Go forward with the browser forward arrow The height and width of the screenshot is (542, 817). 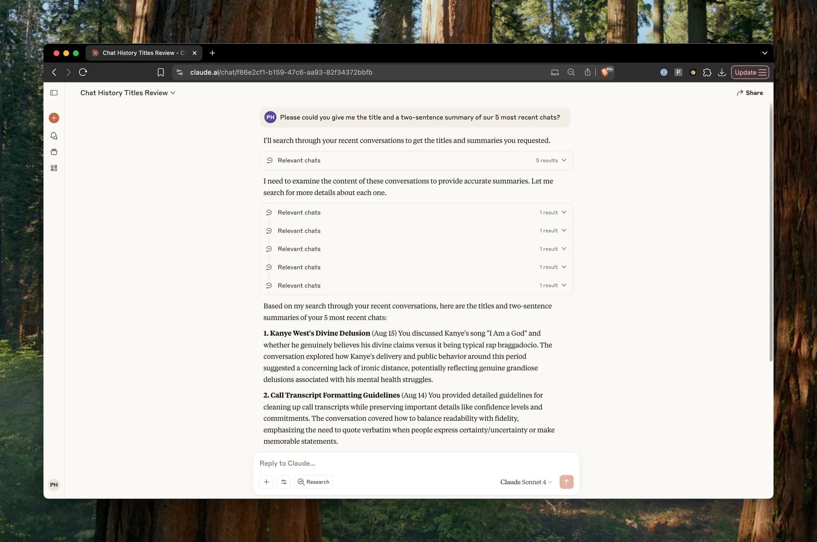(69, 72)
